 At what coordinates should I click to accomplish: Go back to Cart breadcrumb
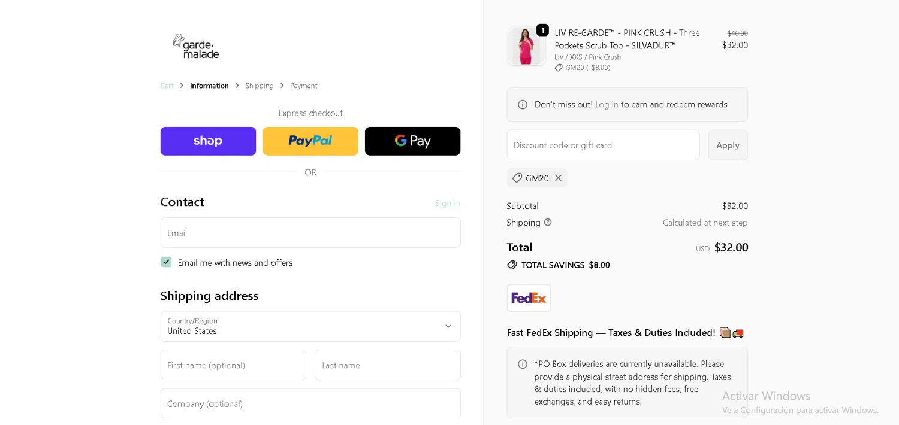click(167, 86)
